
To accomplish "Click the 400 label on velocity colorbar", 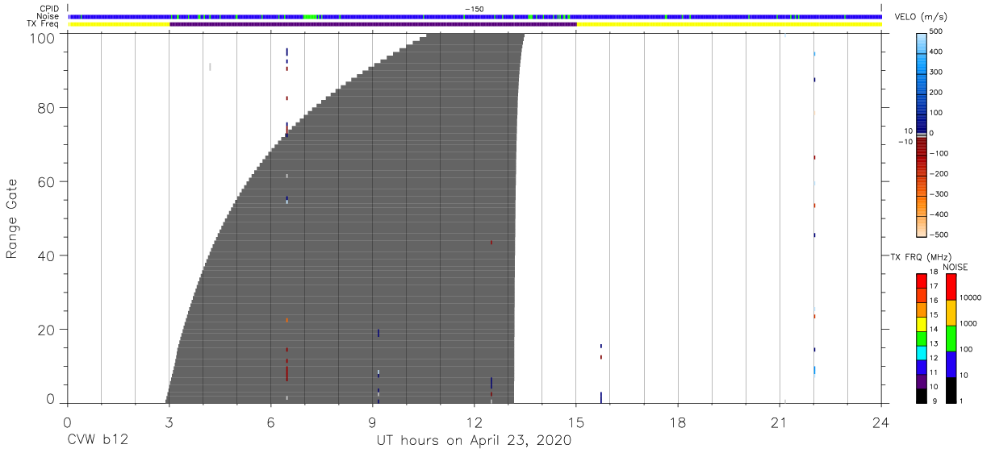I will click(x=937, y=52).
